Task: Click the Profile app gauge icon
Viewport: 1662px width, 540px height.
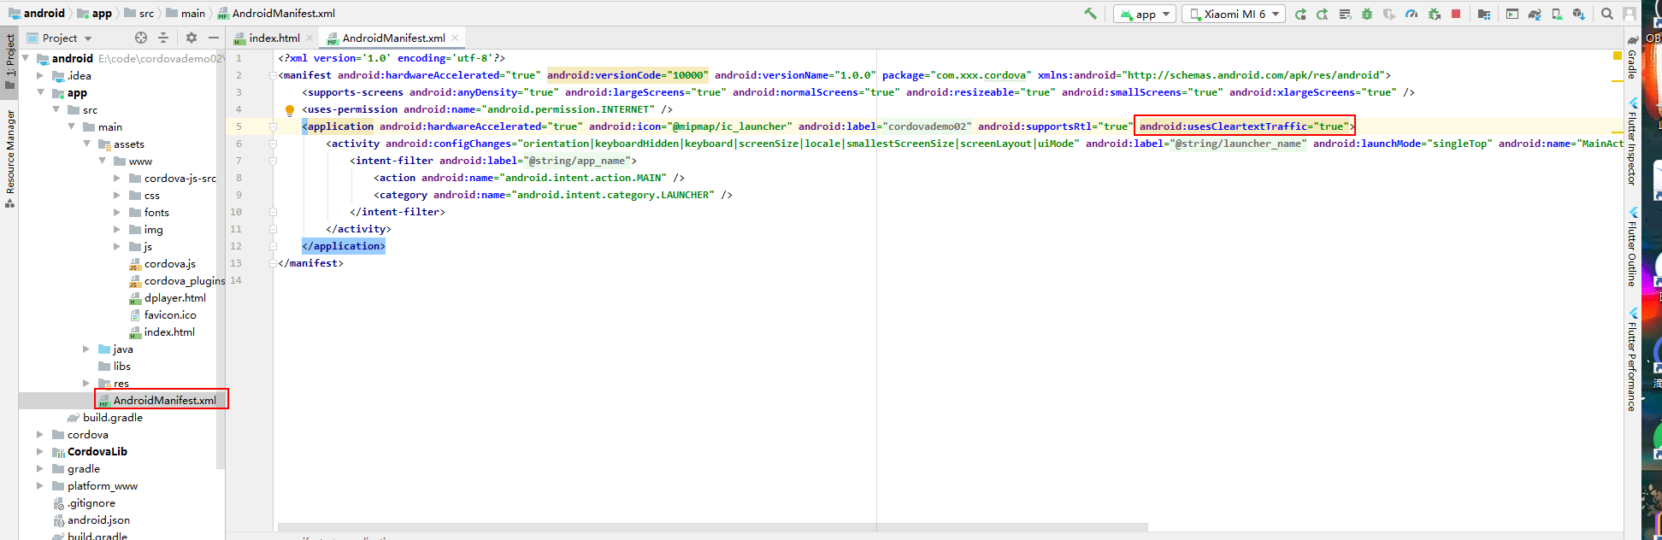Action: (x=1412, y=14)
